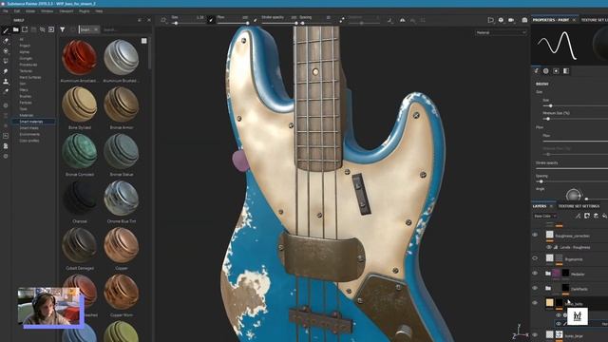Select the Eraser tool in left toolbar
The width and height of the screenshot is (608, 342).
pos(6,40)
